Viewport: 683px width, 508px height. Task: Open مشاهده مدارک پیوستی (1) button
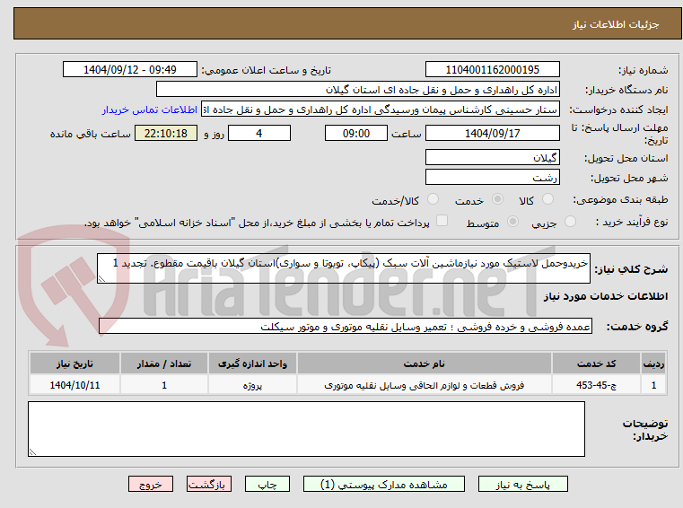tap(384, 484)
